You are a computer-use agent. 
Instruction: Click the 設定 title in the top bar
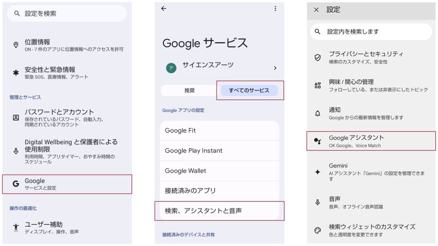[x=333, y=10]
